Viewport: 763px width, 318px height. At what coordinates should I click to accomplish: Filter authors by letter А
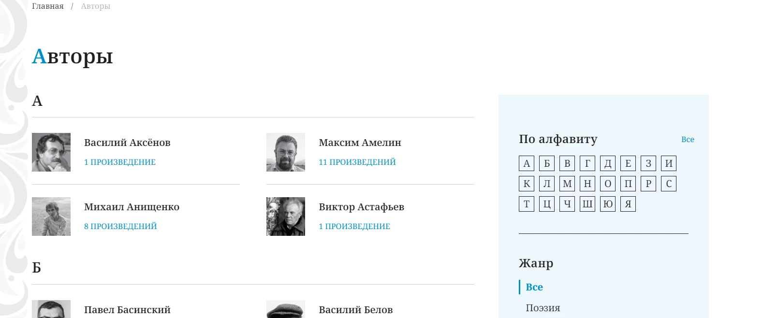point(527,163)
